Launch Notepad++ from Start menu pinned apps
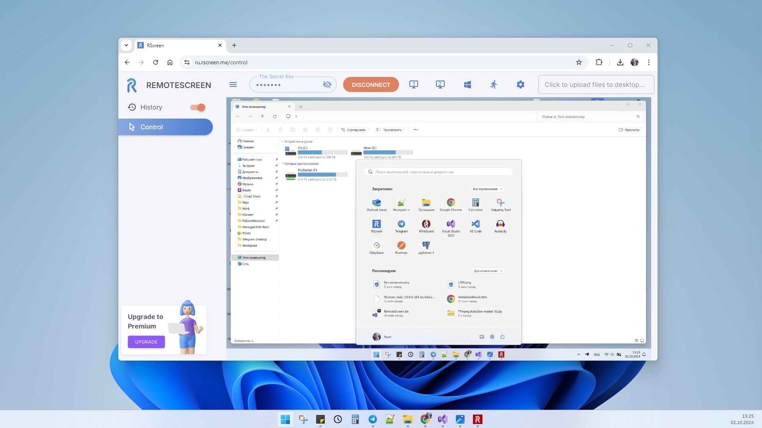 [x=401, y=205]
